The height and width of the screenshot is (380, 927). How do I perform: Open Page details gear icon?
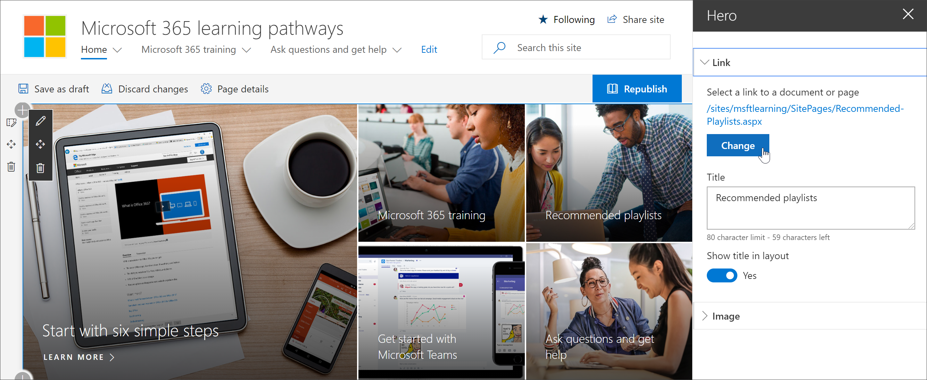click(206, 89)
